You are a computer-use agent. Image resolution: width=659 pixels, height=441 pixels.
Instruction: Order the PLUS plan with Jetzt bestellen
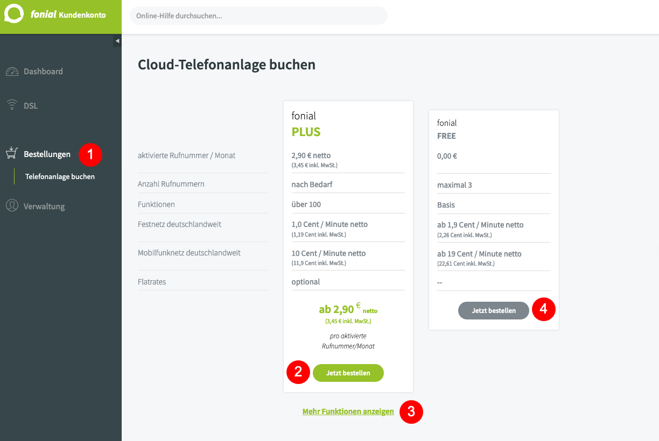coord(348,373)
